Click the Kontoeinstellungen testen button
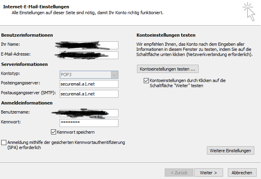Screen dimensions: 261x179 click(x=168, y=69)
